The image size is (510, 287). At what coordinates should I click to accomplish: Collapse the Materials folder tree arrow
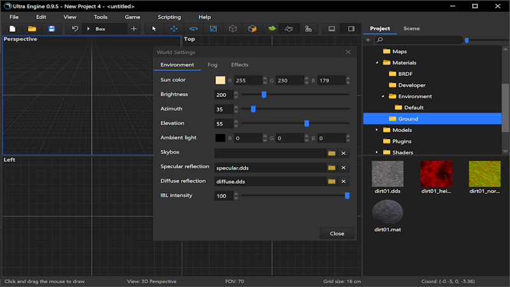[377, 63]
